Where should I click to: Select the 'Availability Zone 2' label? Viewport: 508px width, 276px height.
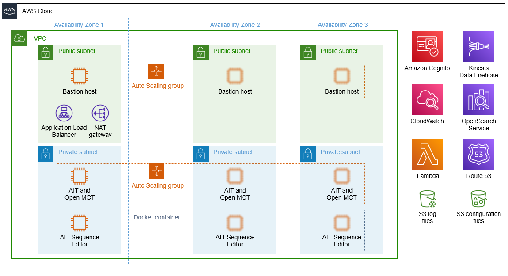235,25
